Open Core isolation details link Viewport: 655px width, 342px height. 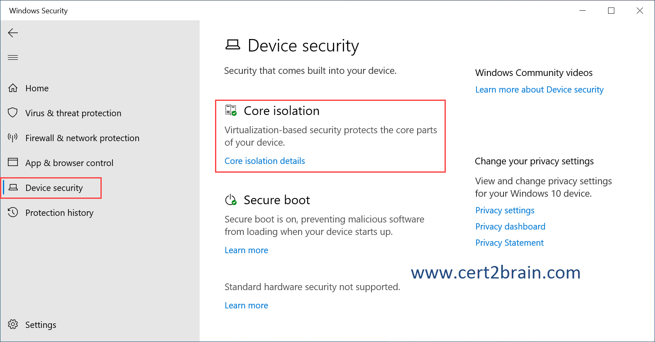tap(265, 161)
